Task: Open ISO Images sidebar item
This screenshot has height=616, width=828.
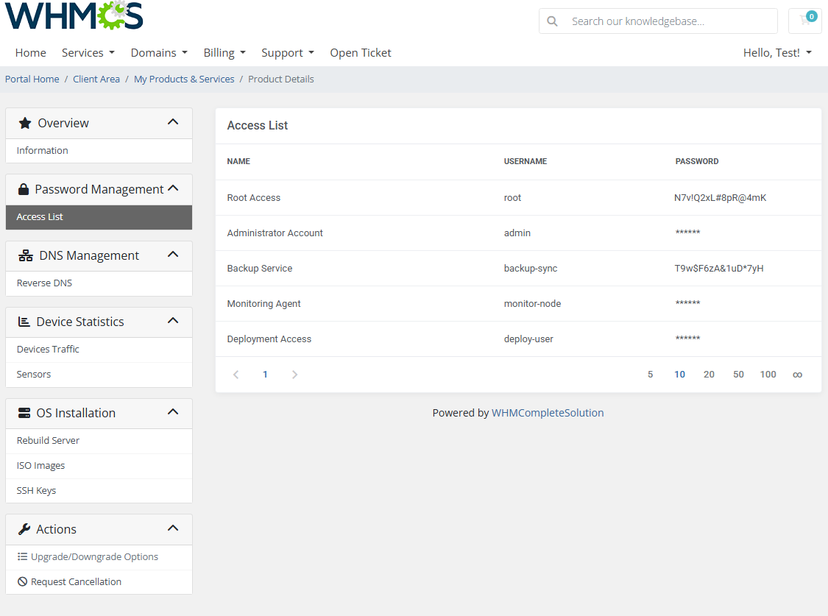Action: pos(99,466)
